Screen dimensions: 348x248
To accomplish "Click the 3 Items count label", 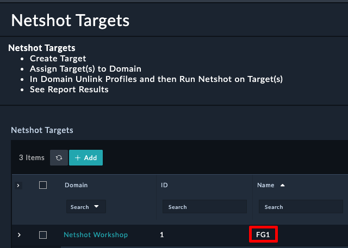I will coord(32,158).
